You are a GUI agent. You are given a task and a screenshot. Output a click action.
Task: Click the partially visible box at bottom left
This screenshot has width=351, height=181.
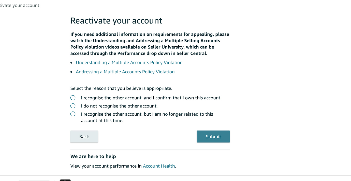(34, 180)
